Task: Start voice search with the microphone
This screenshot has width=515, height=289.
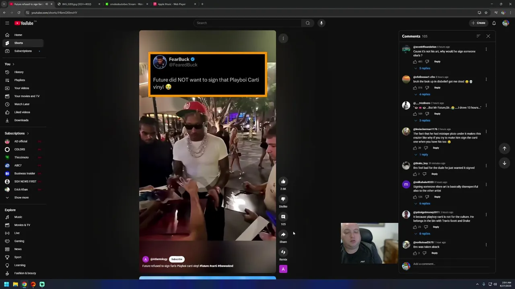Action: (321, 23)
